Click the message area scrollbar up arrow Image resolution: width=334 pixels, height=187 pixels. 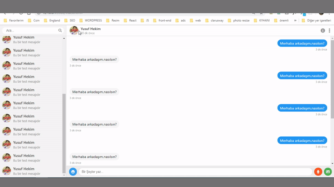(x=332, y=38)
